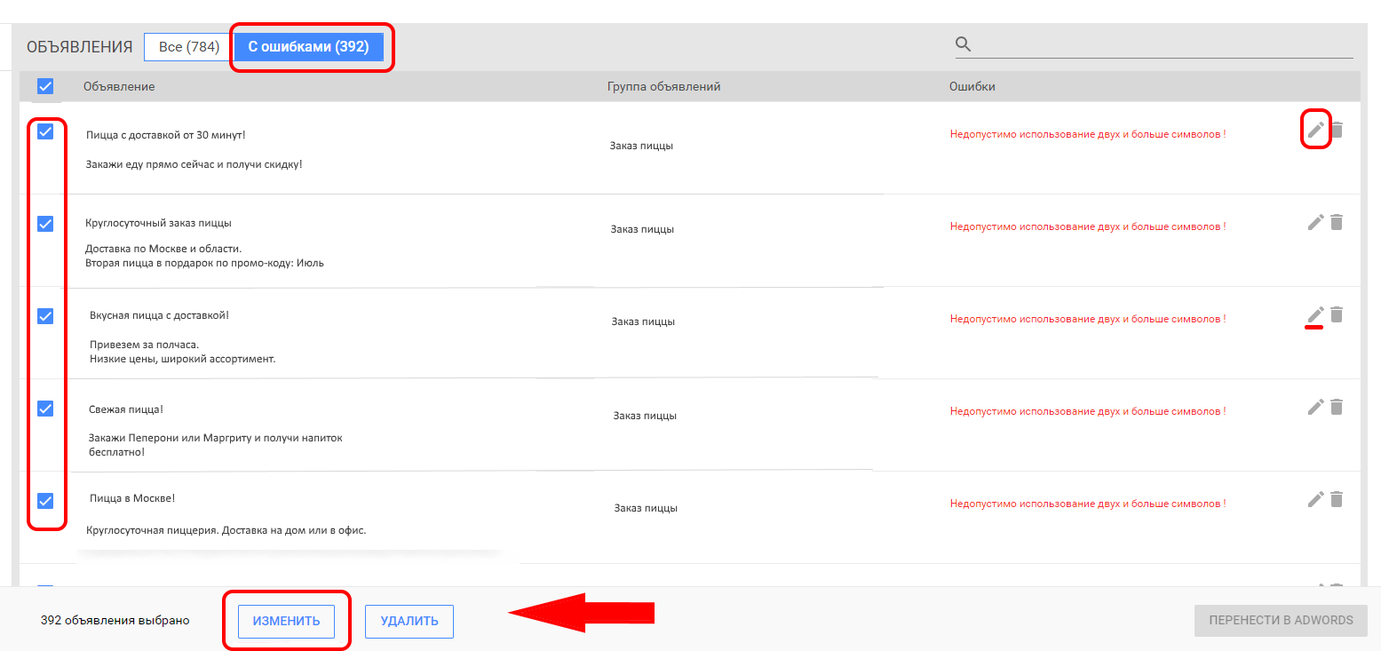Uncheck the 'Вкусная пицца с доставкой!' ad checkbox
The width and height of the screenshot is (1381, 651).
pyautogui.click(x=45, y=316)
